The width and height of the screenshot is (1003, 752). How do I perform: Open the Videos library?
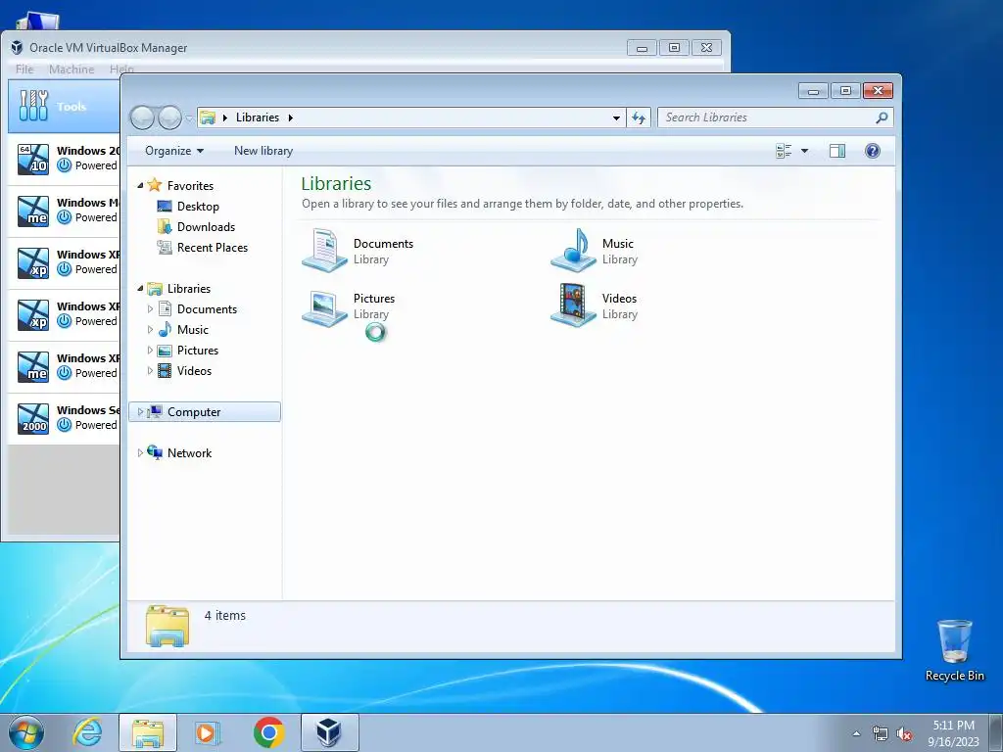coord(595,305)
